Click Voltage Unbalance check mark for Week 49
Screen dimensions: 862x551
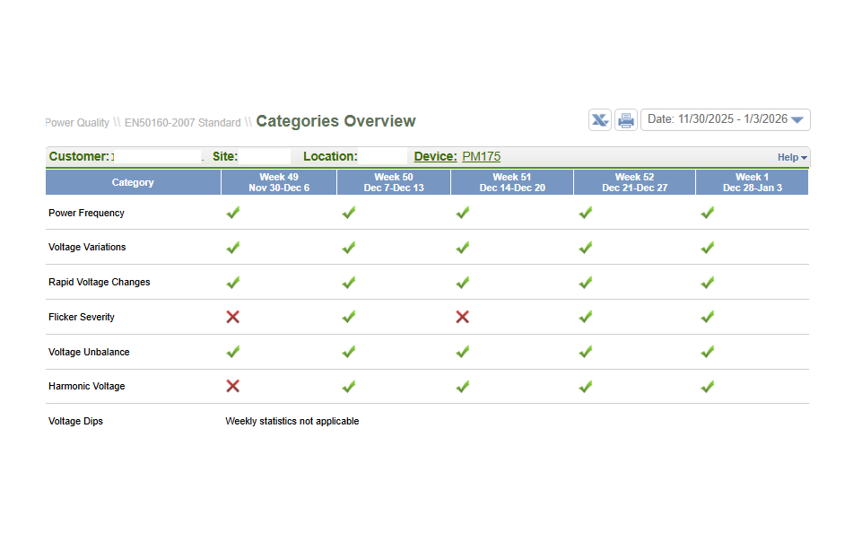click(x=233, y=352)
